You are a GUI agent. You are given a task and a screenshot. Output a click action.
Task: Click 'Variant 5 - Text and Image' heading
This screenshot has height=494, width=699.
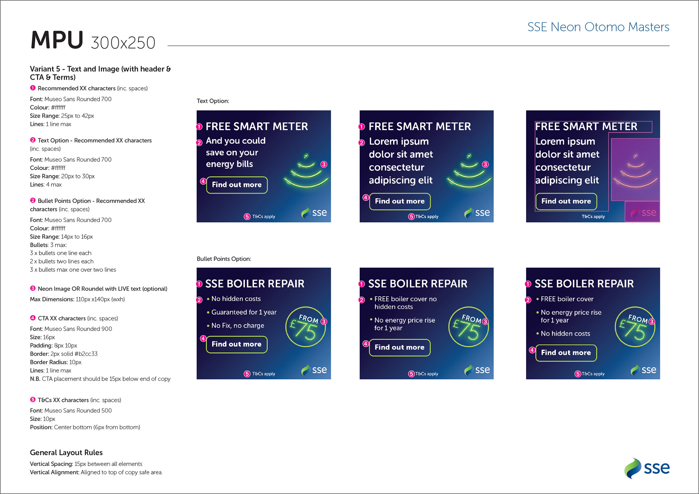(100, 73)
